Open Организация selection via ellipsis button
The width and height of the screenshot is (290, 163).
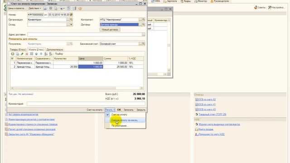(68, 19)
